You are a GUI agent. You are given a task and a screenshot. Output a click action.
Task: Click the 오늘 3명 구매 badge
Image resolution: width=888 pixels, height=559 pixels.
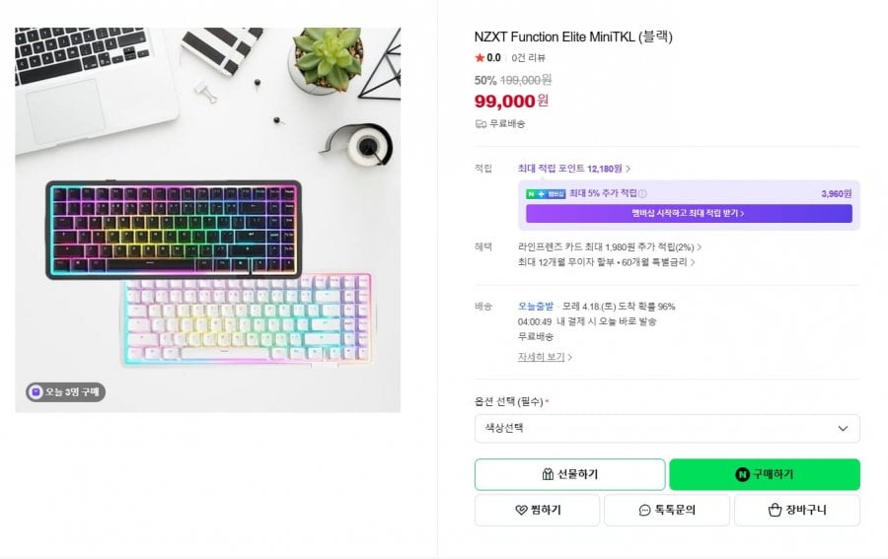pyautogui.click(x=65, y=392)
